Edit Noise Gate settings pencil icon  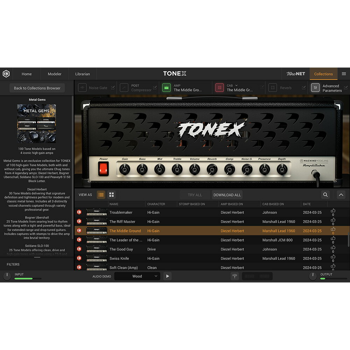(x=113, y=87)
